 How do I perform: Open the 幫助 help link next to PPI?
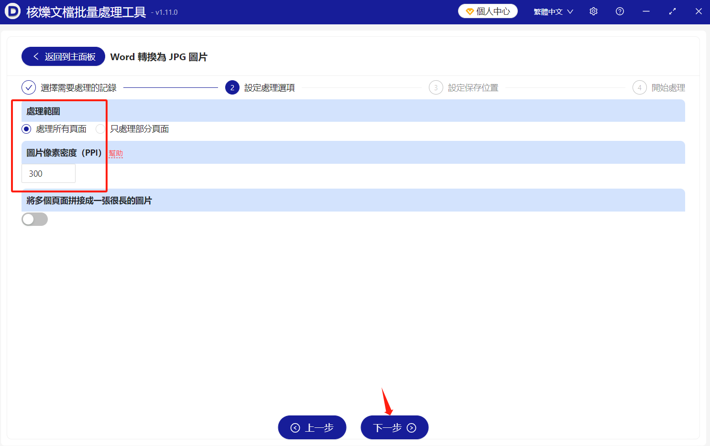[115, 153]
